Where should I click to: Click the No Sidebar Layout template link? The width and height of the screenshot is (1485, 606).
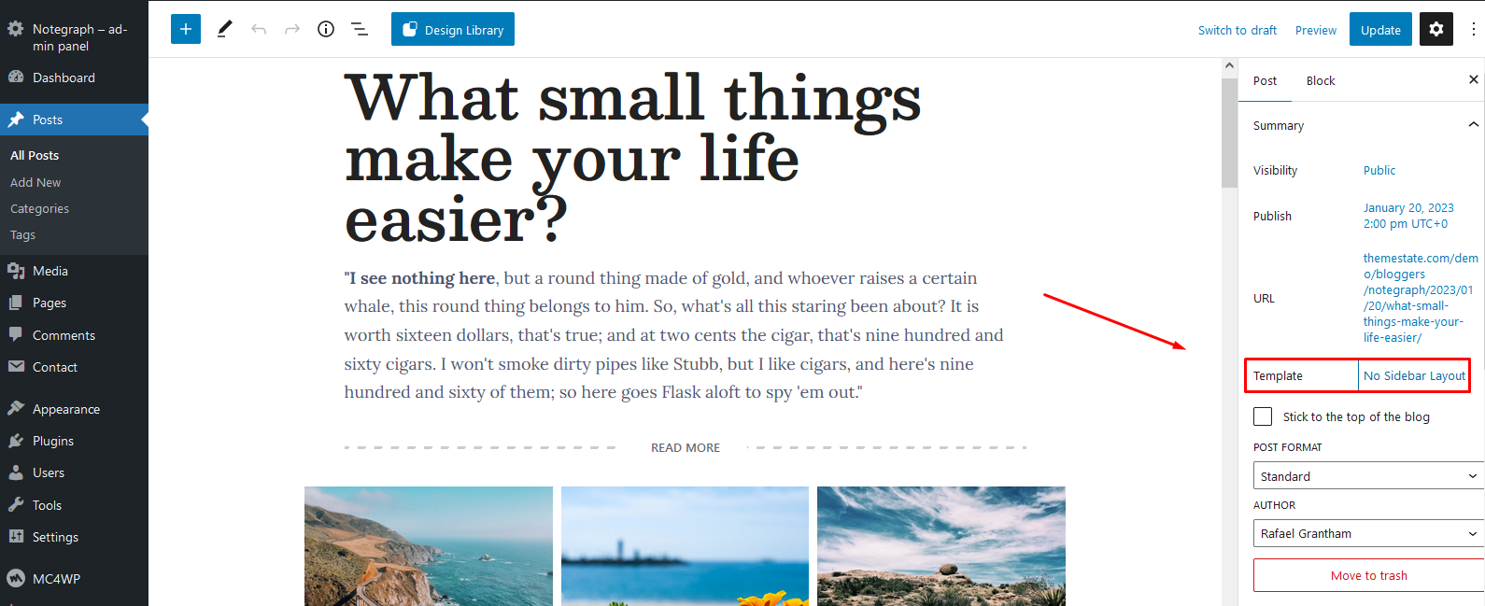coord(1414,375)
